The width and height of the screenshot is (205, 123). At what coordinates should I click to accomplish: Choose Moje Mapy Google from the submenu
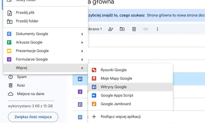pos(130,78)
